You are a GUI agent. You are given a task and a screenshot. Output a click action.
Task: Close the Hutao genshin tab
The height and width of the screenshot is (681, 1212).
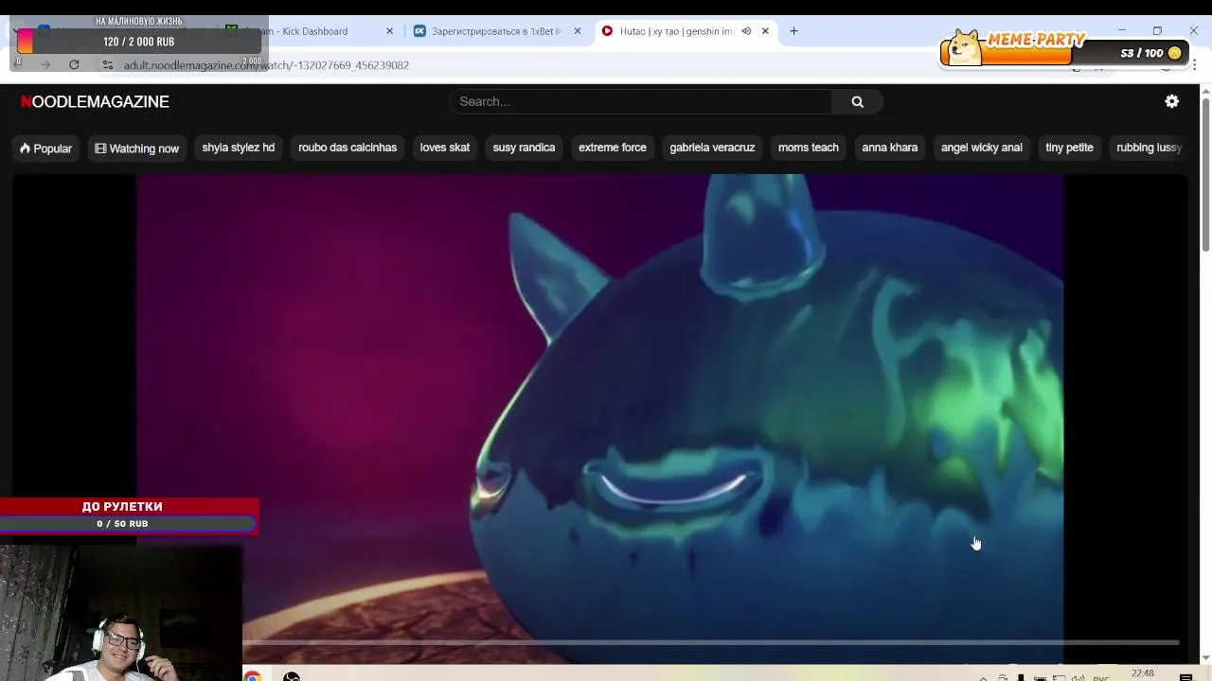pos(765,31)
